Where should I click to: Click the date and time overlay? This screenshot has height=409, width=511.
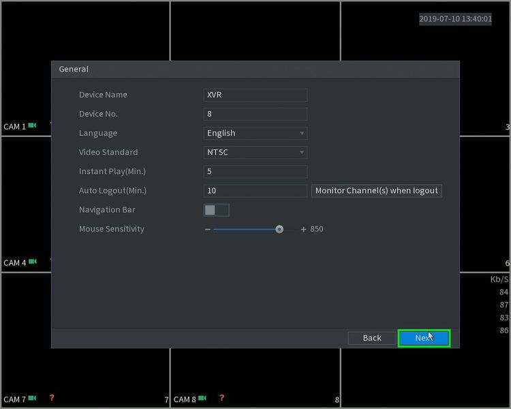pos(455,19)
